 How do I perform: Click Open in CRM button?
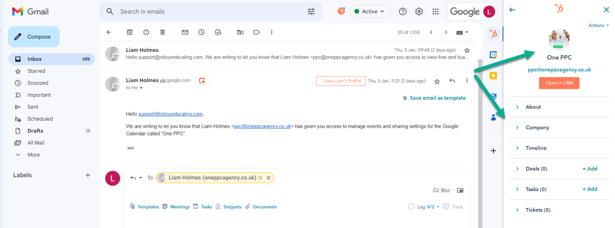coord(559,83)
